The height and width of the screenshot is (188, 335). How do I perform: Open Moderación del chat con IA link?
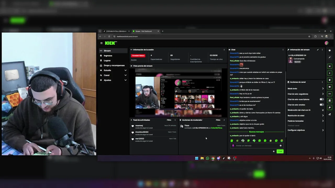[306, 110]
